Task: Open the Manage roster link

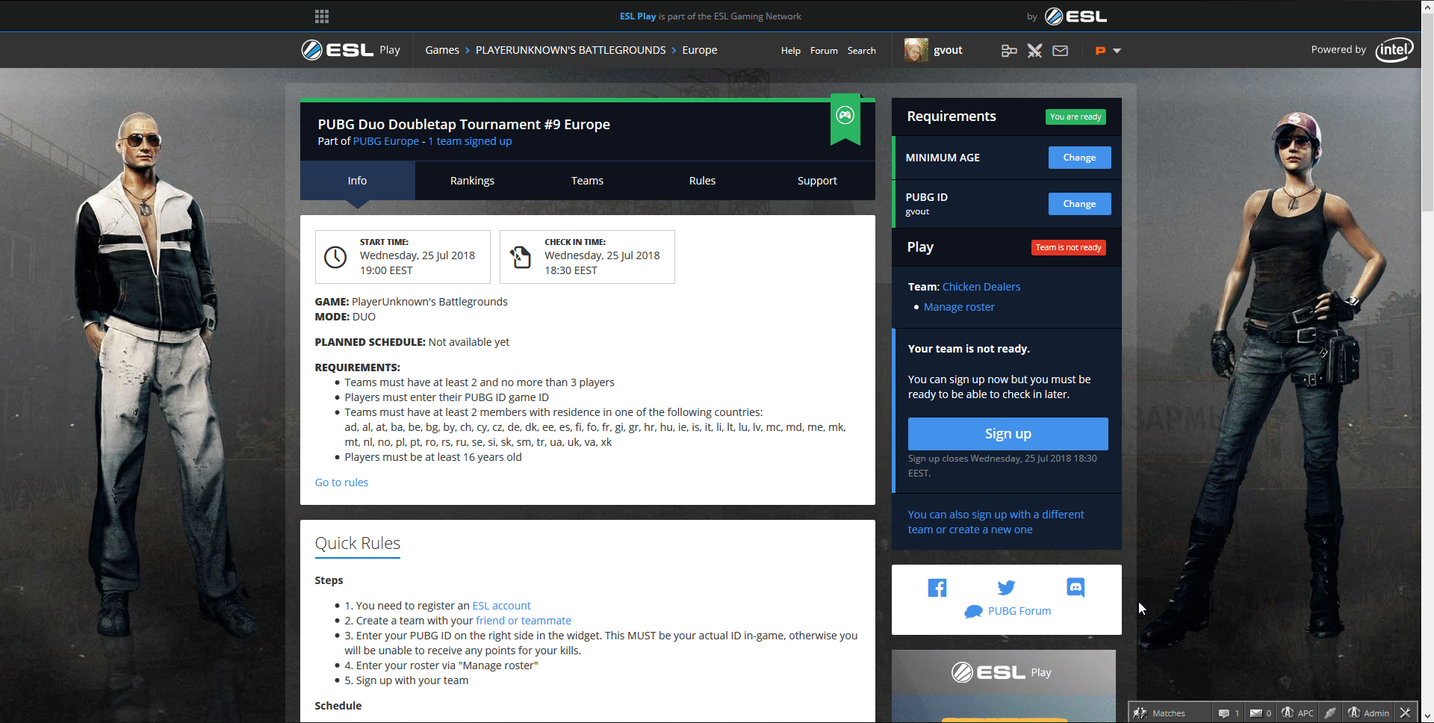Action: coord(959,307)
